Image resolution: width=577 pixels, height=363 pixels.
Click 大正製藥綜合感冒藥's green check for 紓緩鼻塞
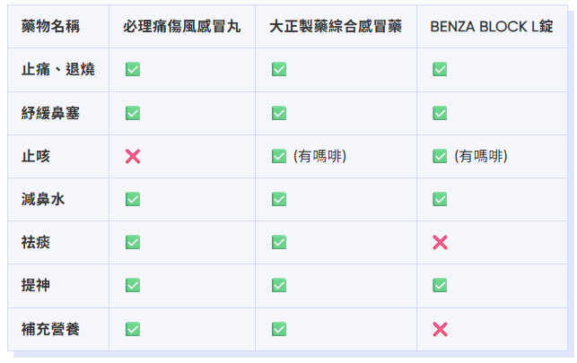(x=279, y=113)
